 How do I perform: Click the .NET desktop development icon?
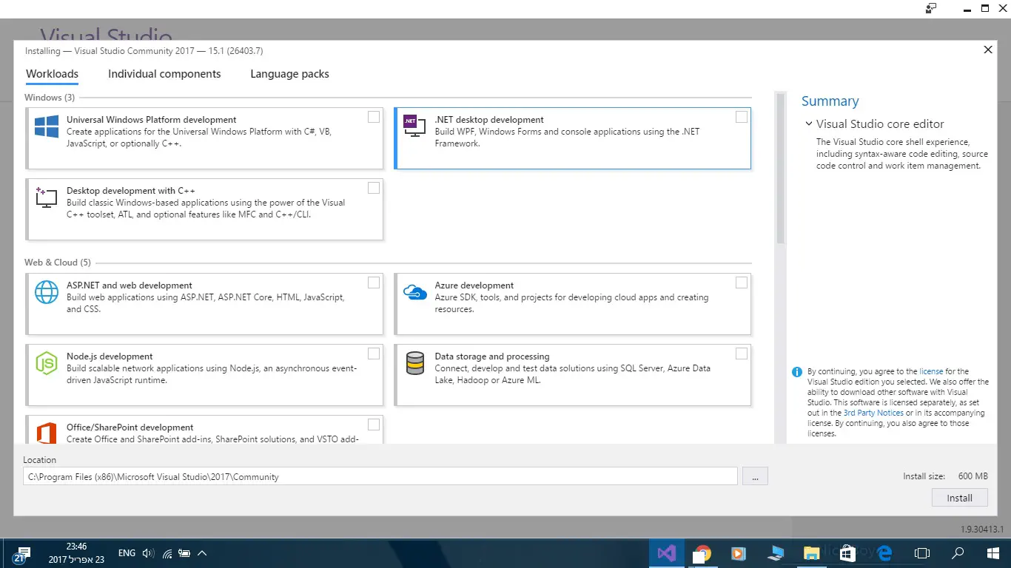click(414, 126)
